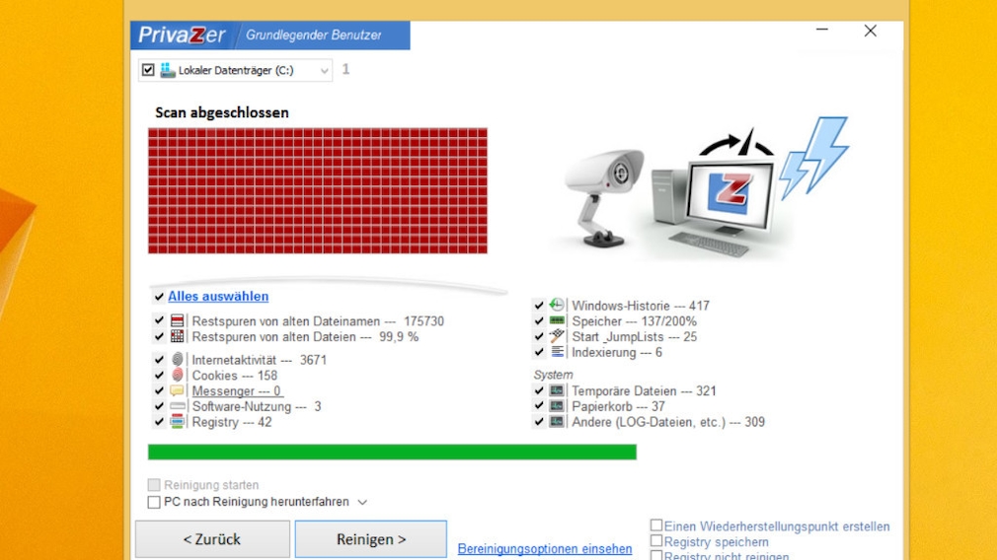
Task: Toggle the Lokaler Datenträger (C:) checkbox
Action: [x=149, y=70]
